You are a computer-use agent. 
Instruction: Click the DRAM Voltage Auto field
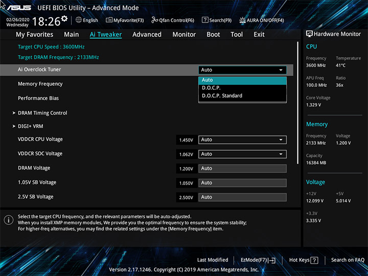pyautogui.click(x=242, y=169)
